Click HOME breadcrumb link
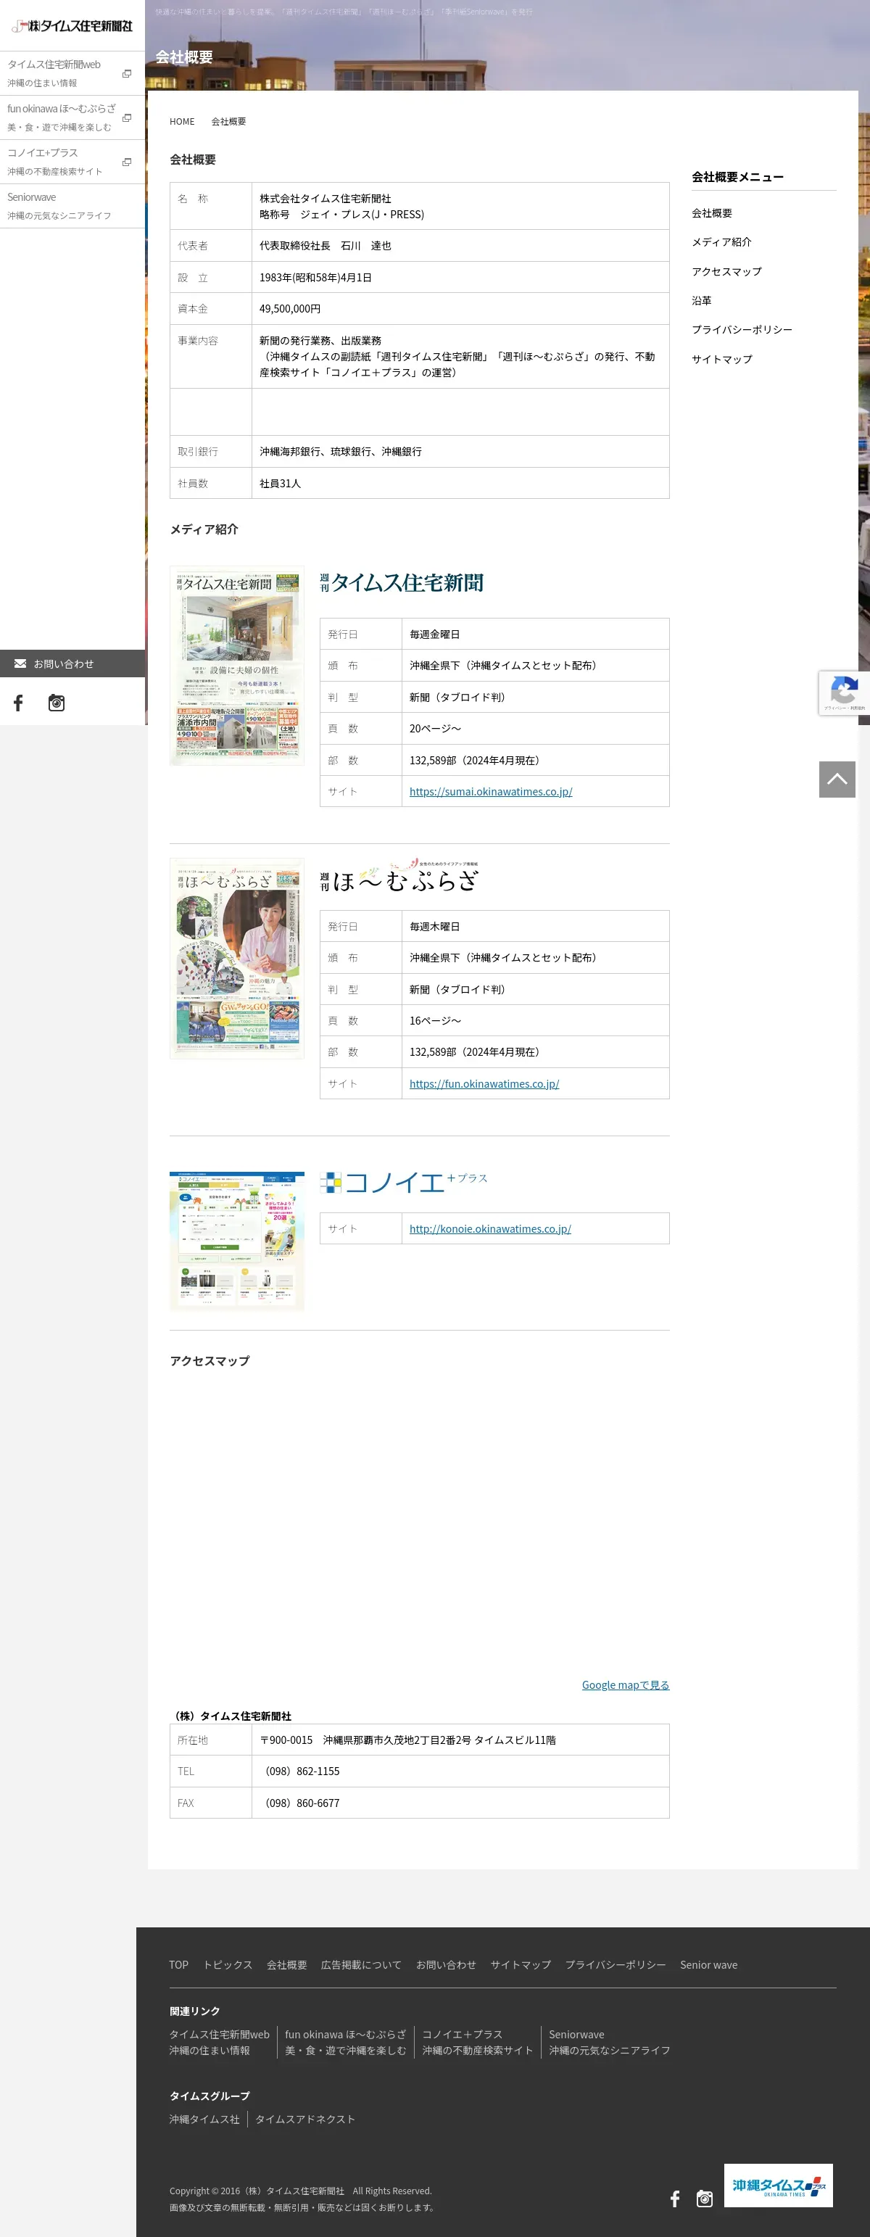This screenshot has height=2237, width=870. coord(181,122)
